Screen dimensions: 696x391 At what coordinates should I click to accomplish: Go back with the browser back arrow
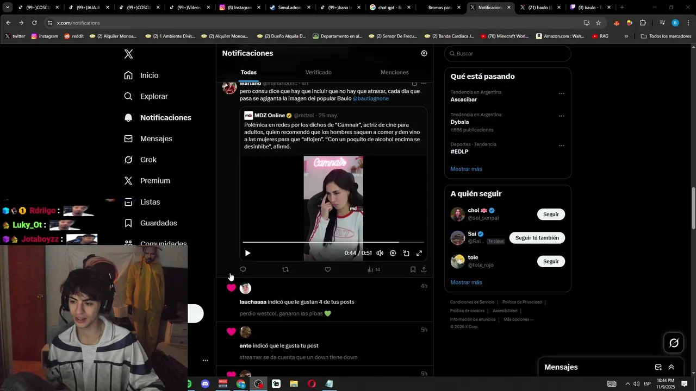pos(8,23)
